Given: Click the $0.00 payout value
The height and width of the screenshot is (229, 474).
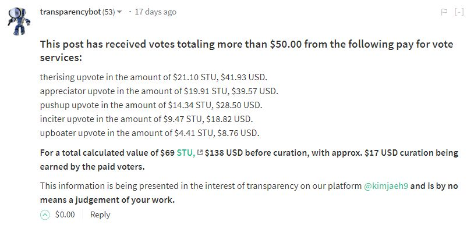Looking at the screenshot, I should point(65,215).
